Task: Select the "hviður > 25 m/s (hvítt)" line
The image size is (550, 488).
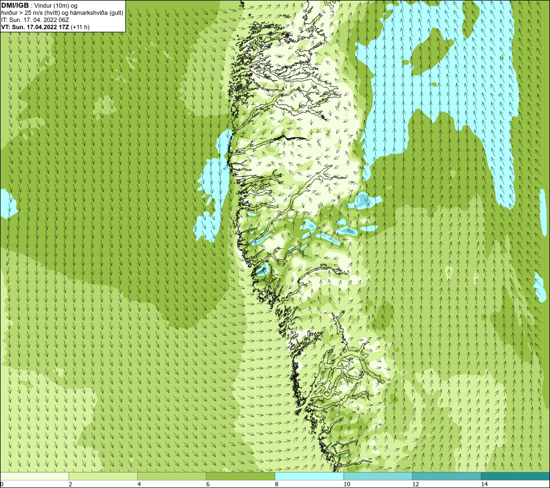Action: click(62, 13)
